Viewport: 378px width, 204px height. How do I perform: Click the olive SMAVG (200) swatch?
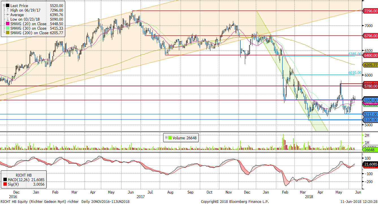click(8, 33)
